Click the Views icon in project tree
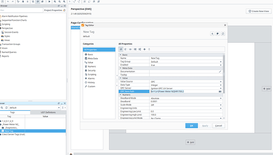Screen dimensions: 273x155 point(2,40)
